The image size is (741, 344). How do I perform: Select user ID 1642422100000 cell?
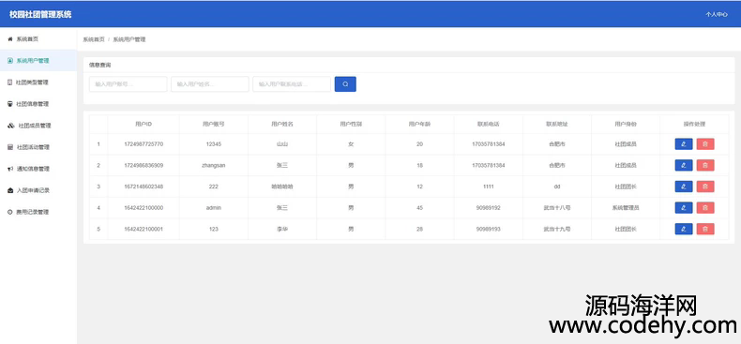click(144, 208)
